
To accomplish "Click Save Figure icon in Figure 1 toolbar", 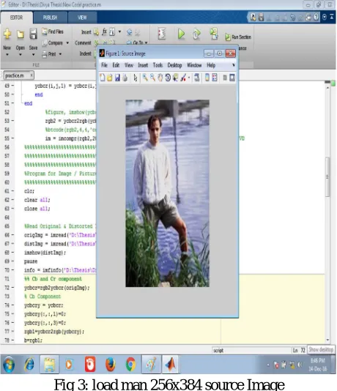I will [x=117, y=78].
